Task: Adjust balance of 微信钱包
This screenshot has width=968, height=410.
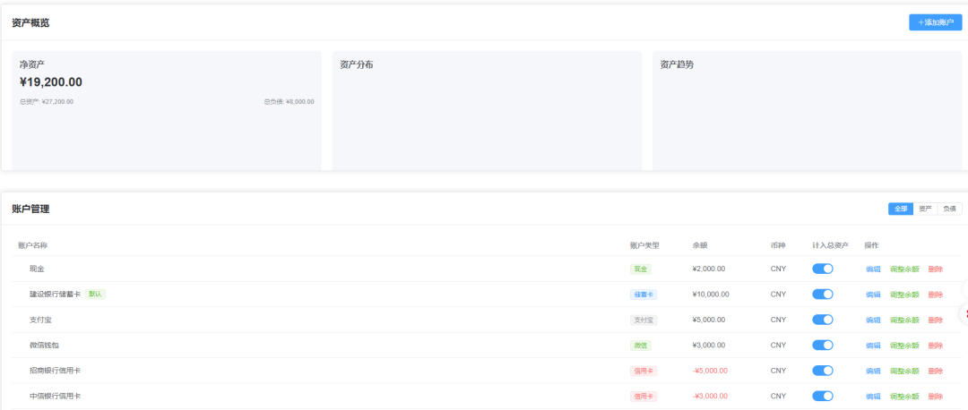Action: pyautogui.click(x=904, y=346)
